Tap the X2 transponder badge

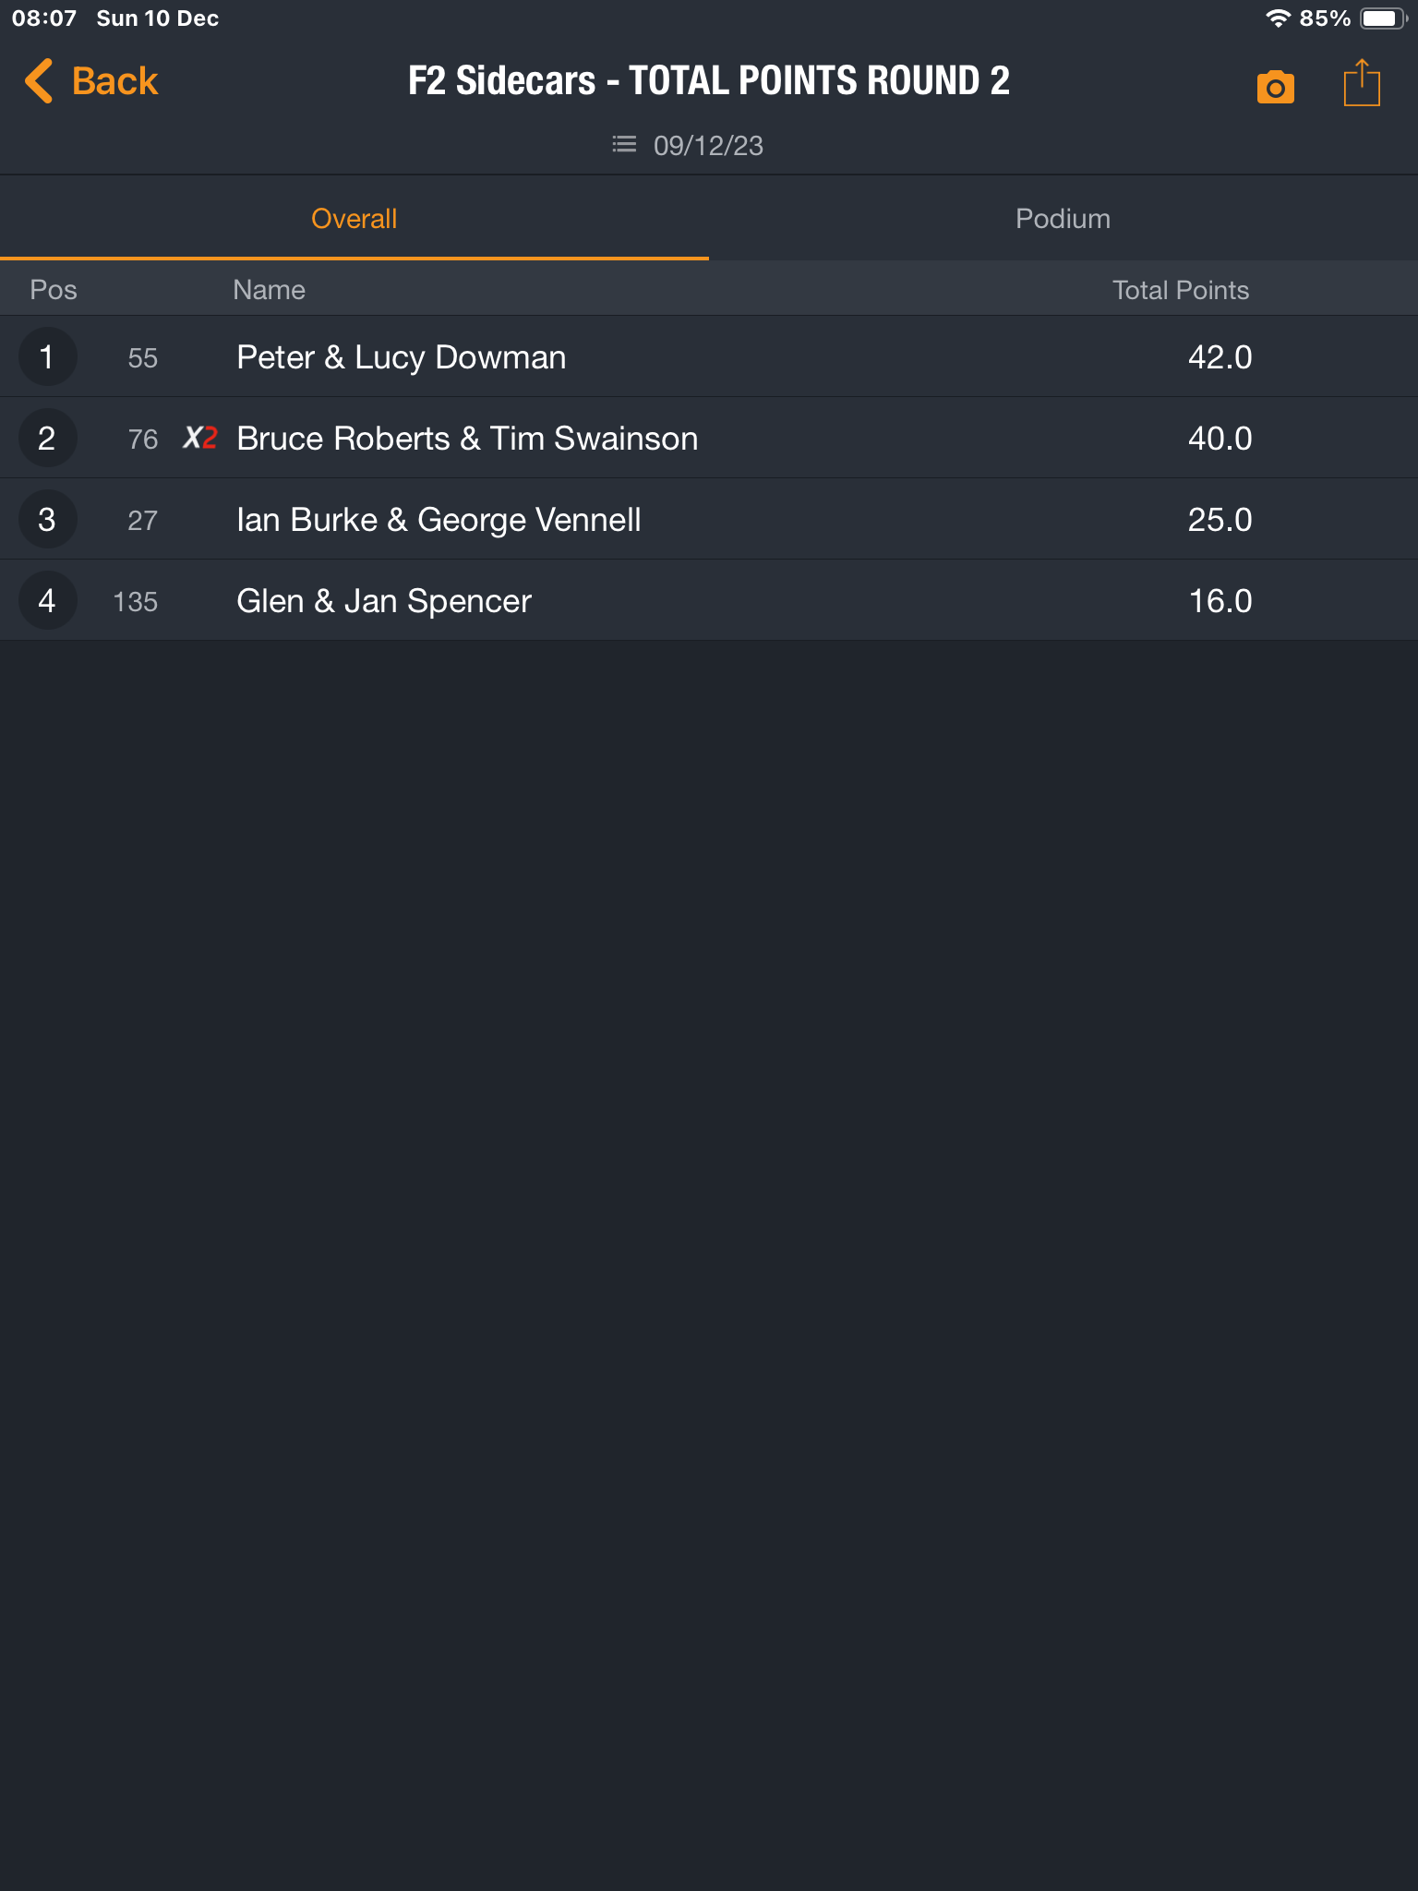point(200,438)
